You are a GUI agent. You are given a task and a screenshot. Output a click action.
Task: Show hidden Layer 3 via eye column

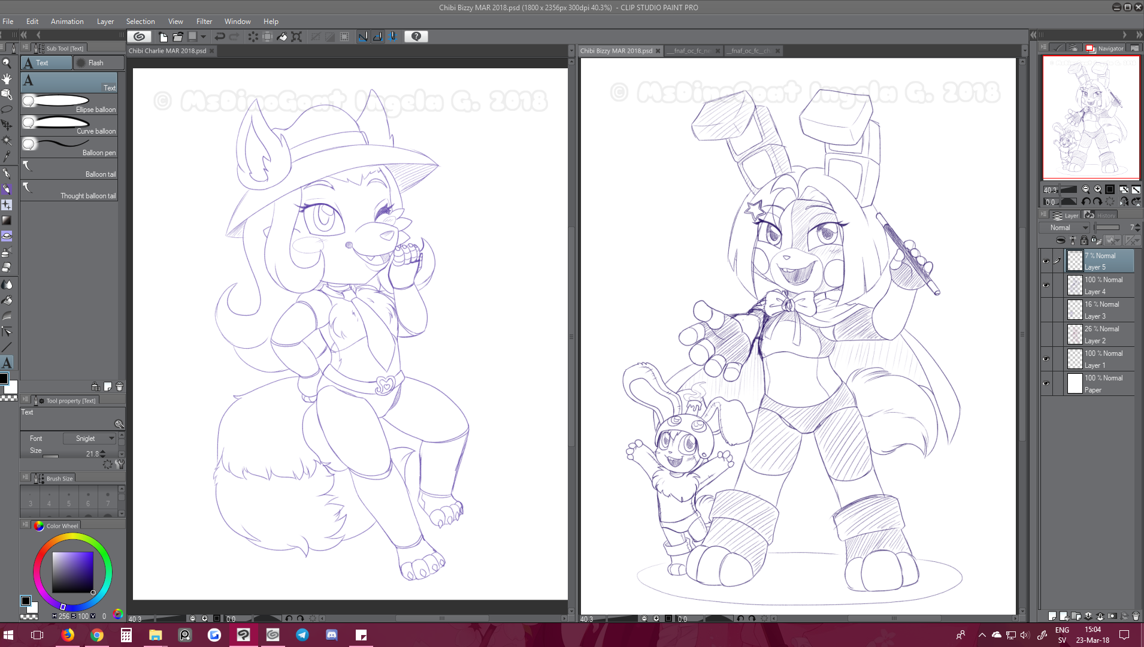1046,310
